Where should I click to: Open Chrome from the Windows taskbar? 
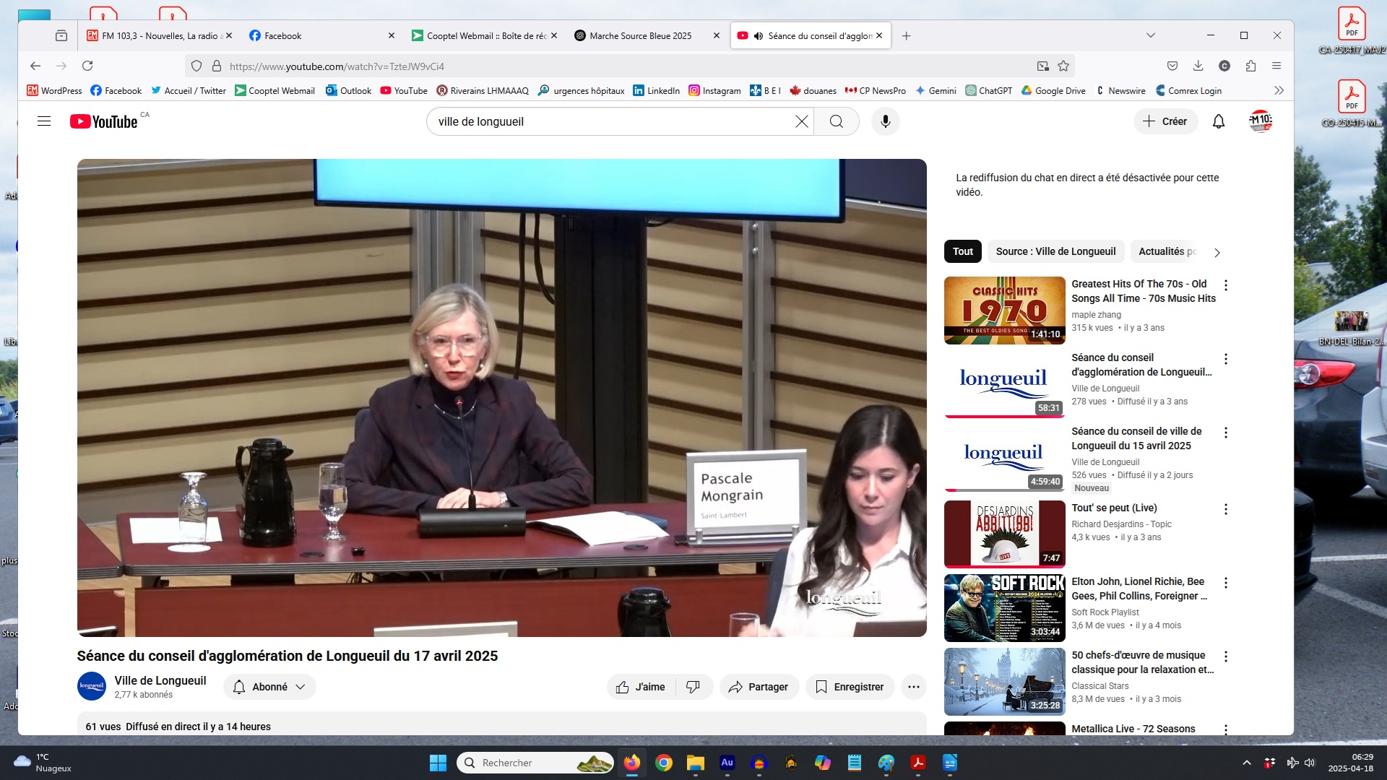(663, 763)
